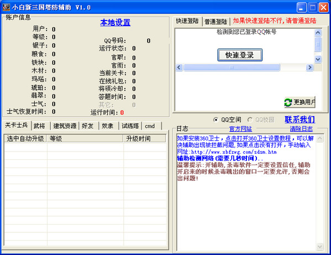
Task: Click the 温馨提示 warning text in log
Action: [x=243, y=171]
